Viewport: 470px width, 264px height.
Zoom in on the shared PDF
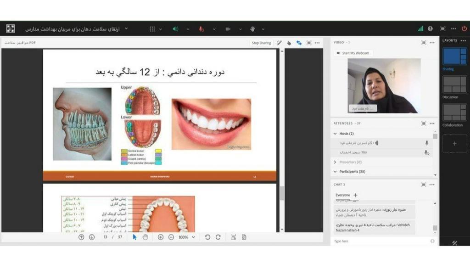161,237
